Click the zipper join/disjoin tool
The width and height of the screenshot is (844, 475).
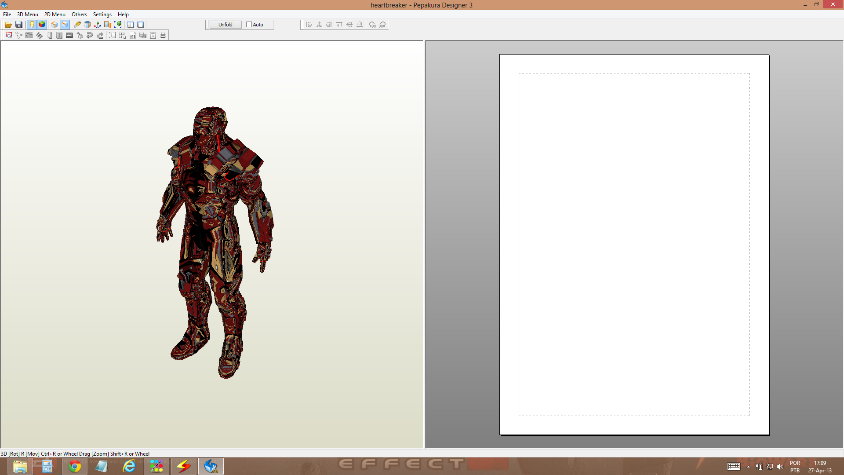tap(29, 36)
